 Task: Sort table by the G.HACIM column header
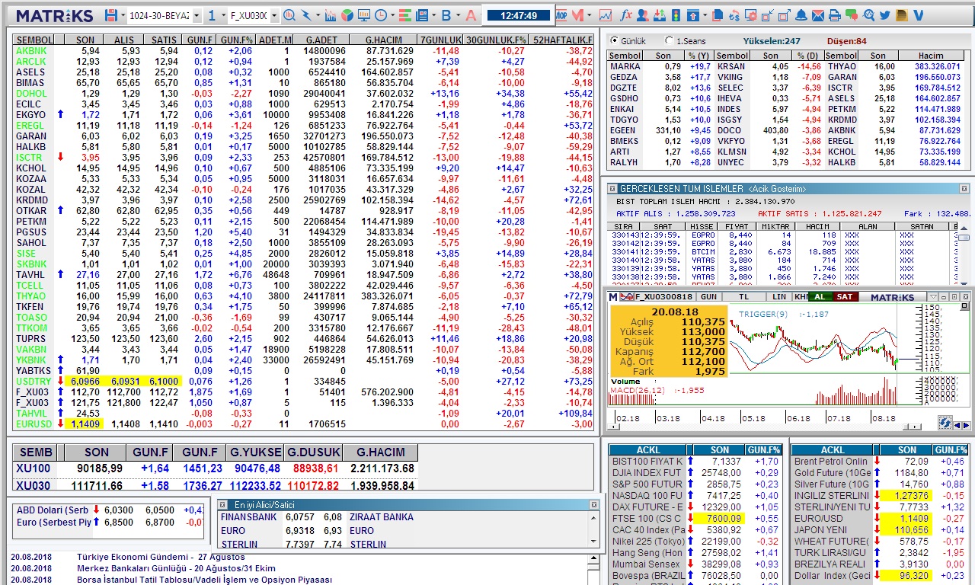click(383, 40)
